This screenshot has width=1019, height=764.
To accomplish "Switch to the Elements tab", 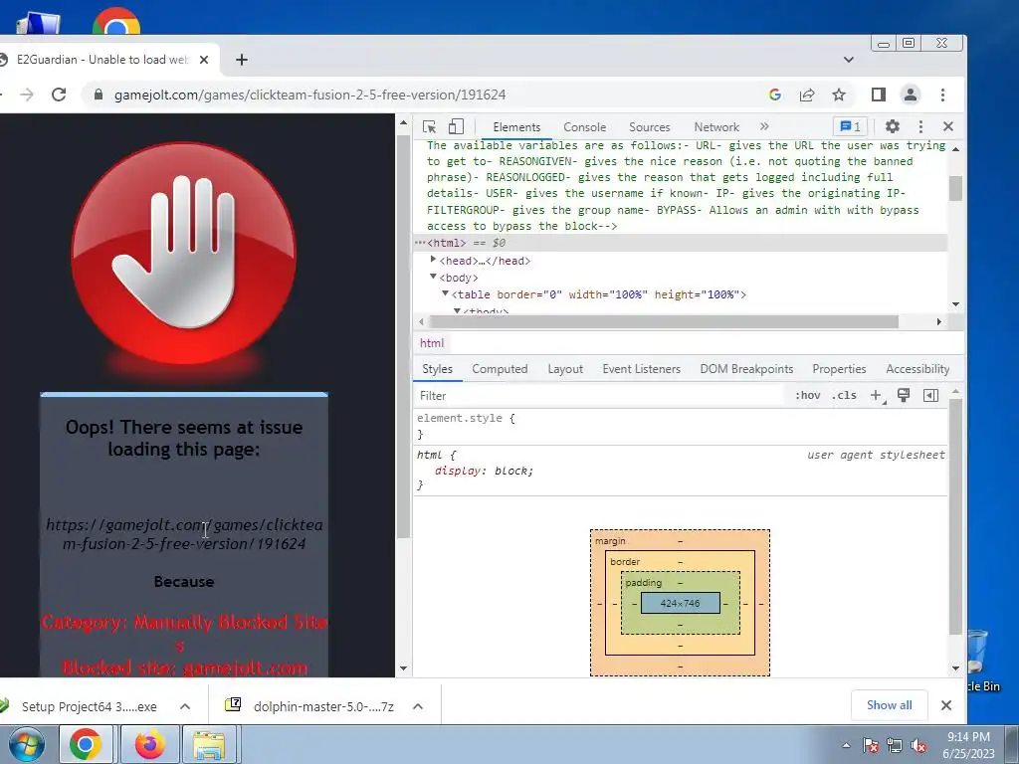I will [516, 127].
